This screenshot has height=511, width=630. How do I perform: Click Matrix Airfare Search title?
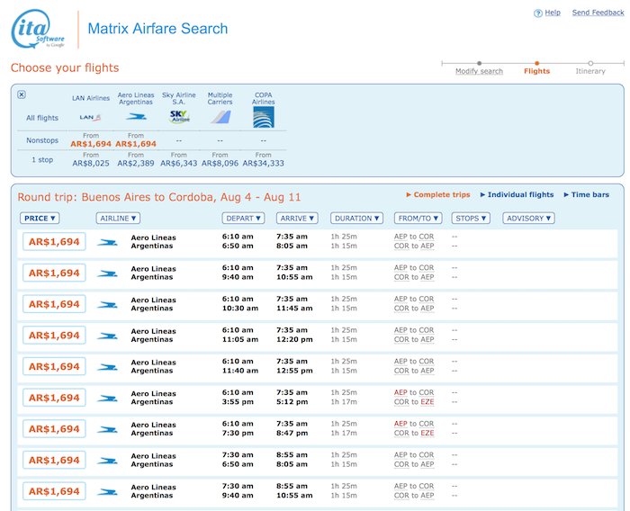click(157, 29)
